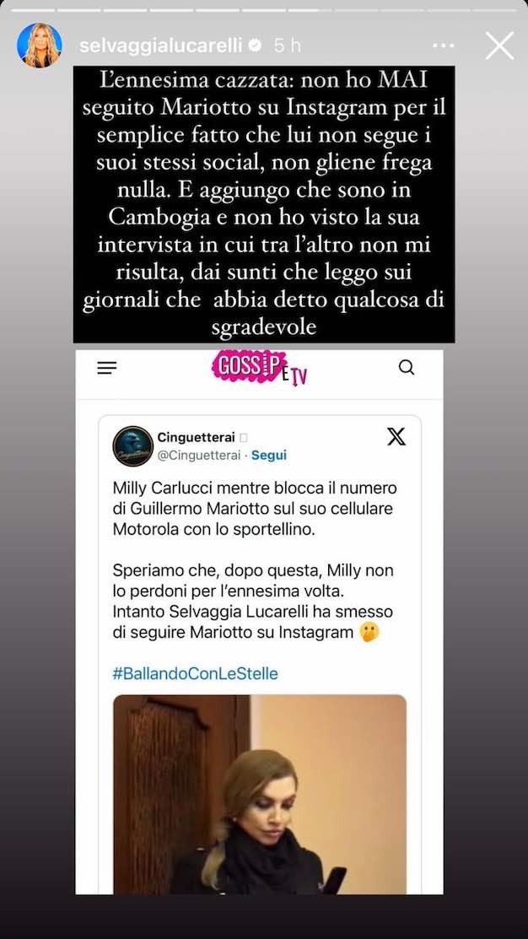This screenshot has width=528, height=939.
Task: Tap the black text overlay about Mariotto
Action: point(264,204)
